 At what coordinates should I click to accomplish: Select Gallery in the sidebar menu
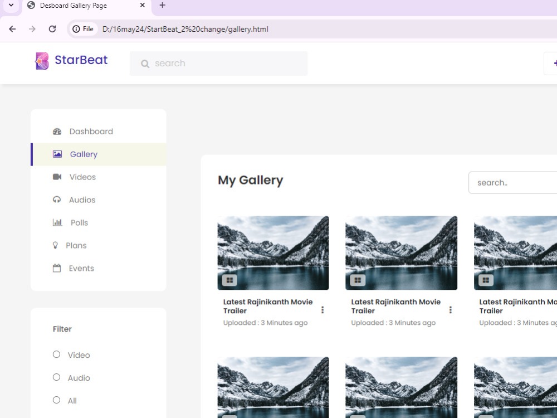click(x=99, y=154)
